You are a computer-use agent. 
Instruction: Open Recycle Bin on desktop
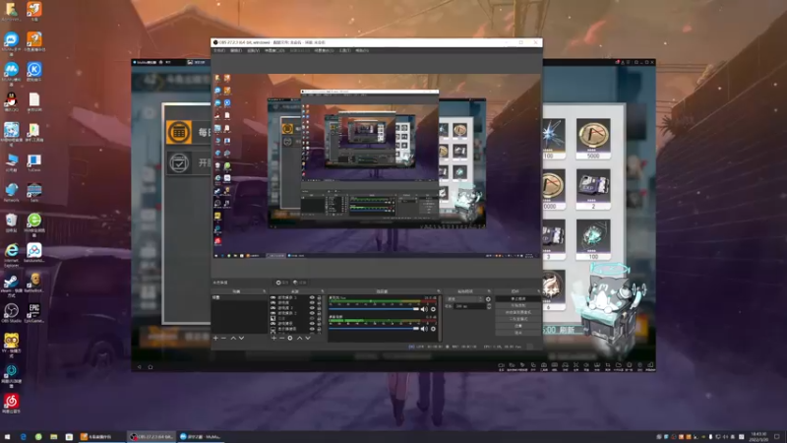tap(11, 222)
